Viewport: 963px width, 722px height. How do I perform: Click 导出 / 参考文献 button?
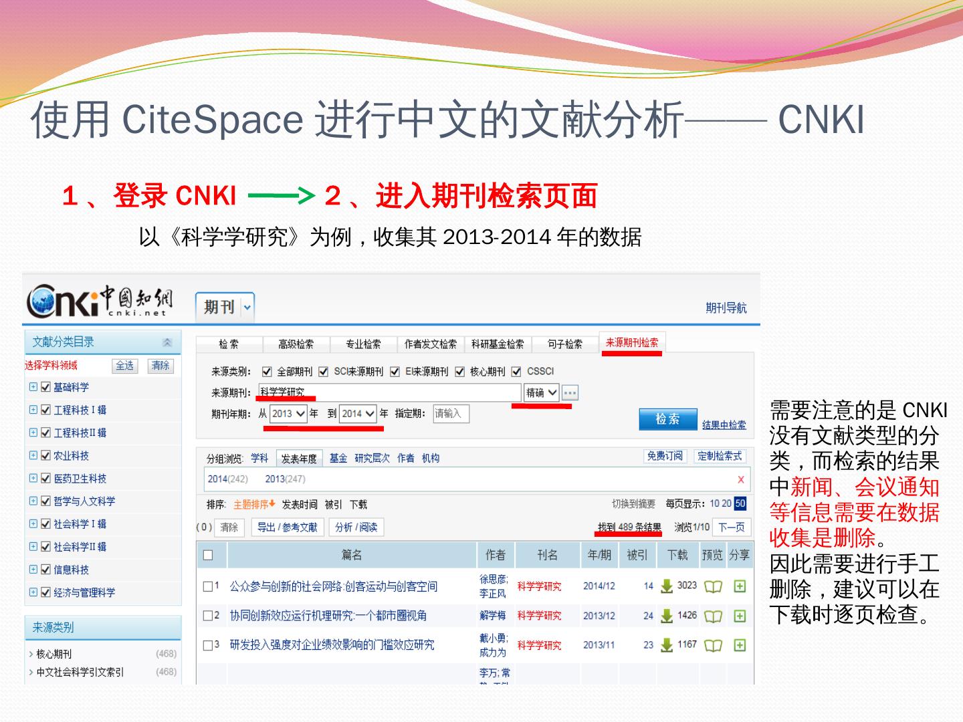pyautogui.click(x=288, y=527)
